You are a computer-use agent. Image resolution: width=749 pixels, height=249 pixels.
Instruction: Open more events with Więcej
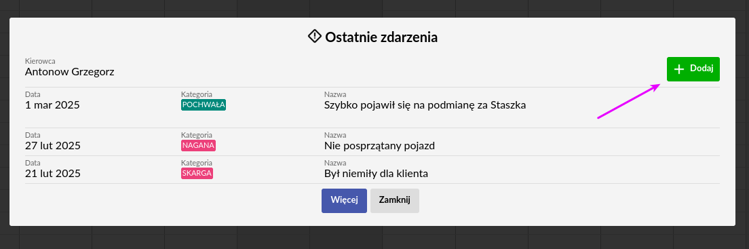click(344, 201)
